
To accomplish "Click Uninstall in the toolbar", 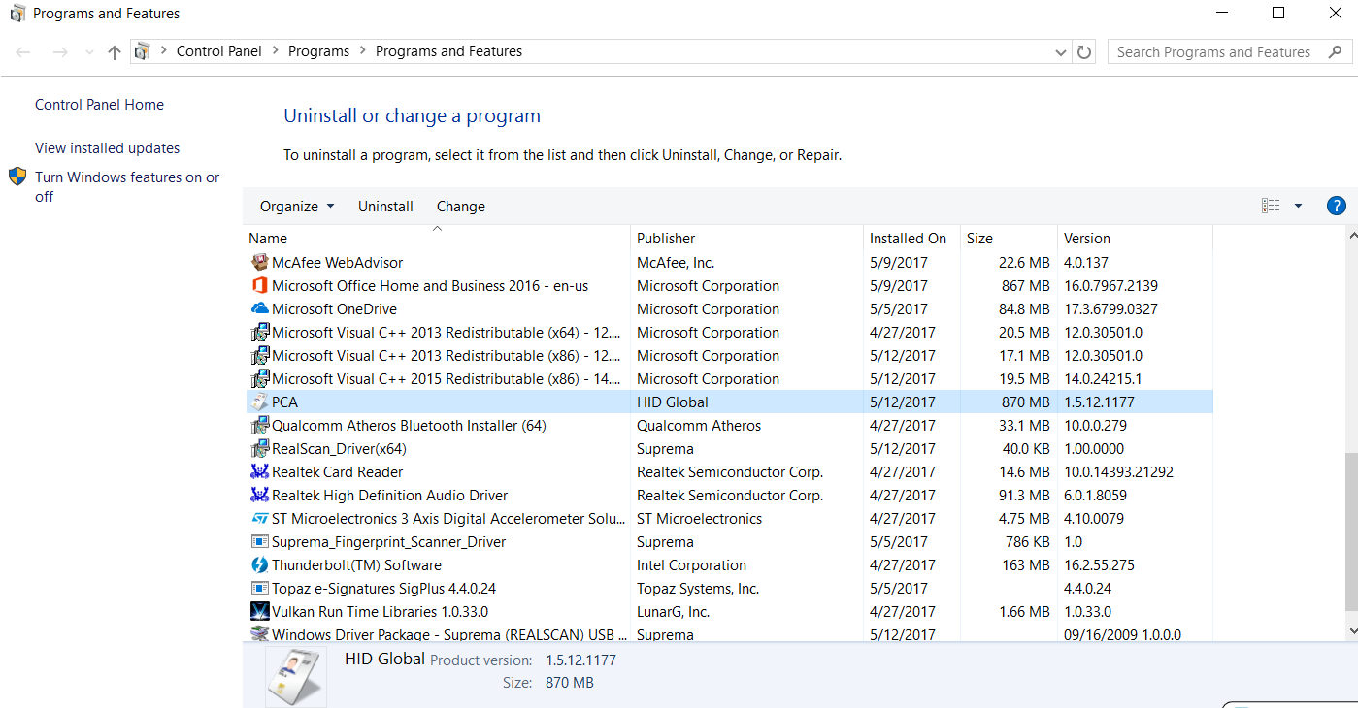I will (385, 207).
